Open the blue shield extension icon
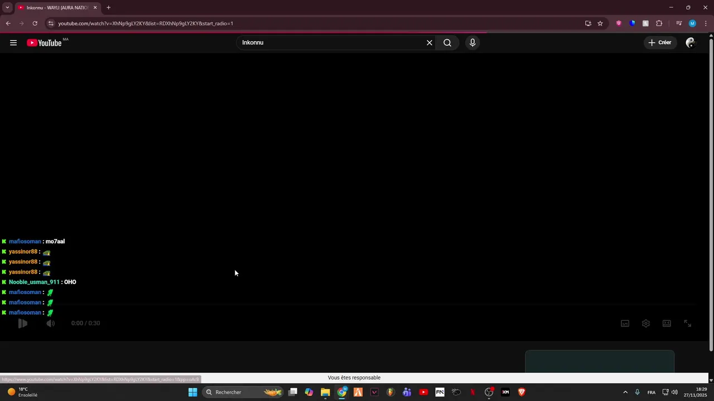The image size is (714, 401). [x=632, y=23]
